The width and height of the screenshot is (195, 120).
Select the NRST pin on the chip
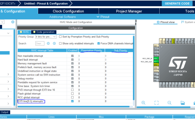click(156, 65)
